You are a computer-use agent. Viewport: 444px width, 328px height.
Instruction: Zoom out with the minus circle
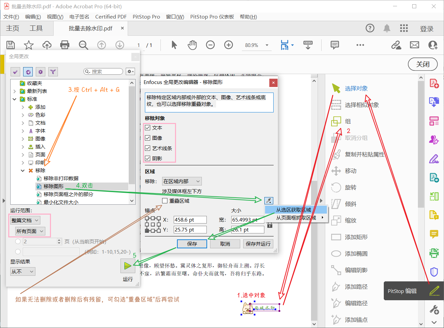[210, 45]
